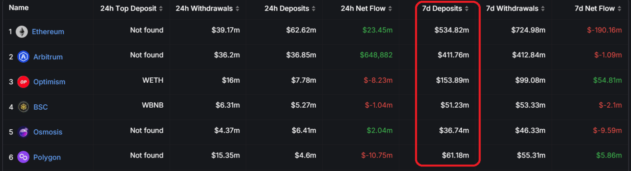Sort by 7d Withdrawals column arrows
The height and width of the screenshot is (171, 631).
point(543,9)
